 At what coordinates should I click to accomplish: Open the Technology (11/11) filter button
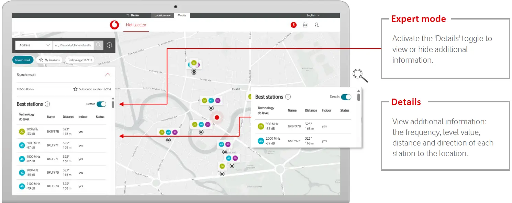pyautogui.click(x=80, y=60)
